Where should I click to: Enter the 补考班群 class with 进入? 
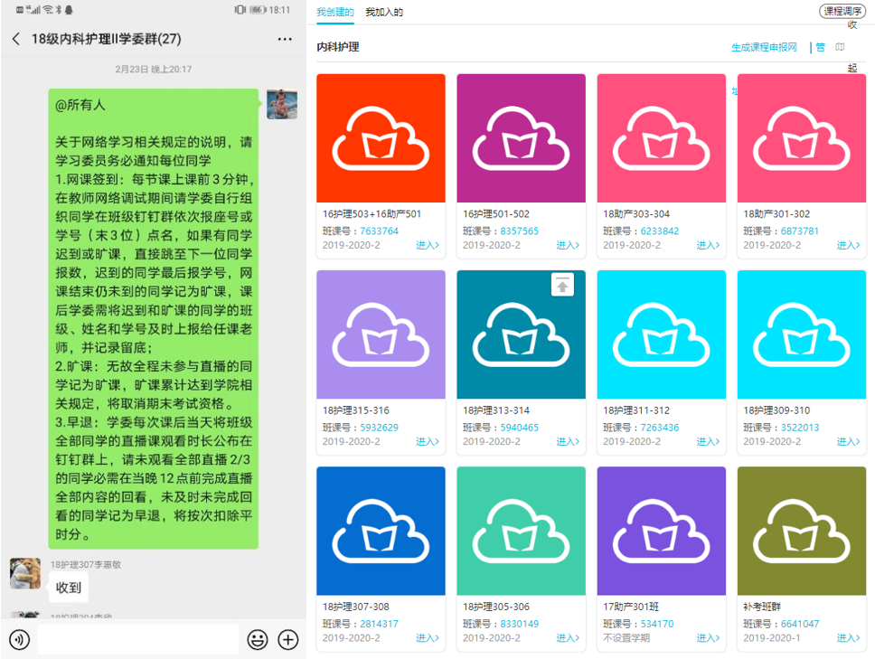[847, 638]
